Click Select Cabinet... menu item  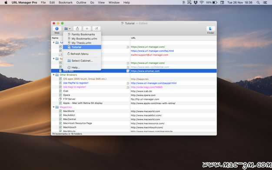point(82,60)
